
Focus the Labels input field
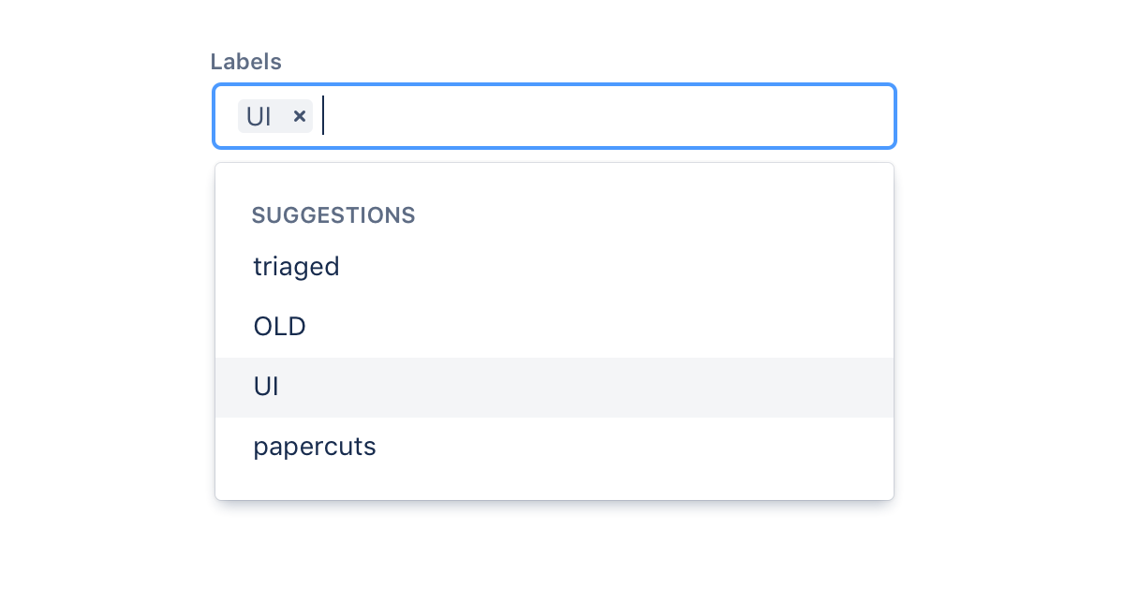[x=555, y=116]
